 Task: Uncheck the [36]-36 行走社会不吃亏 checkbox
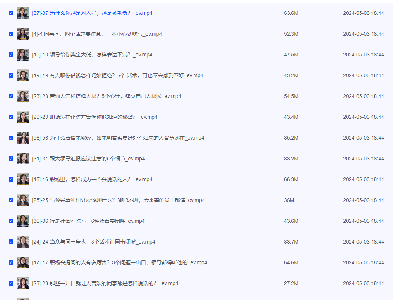[11, 221]
